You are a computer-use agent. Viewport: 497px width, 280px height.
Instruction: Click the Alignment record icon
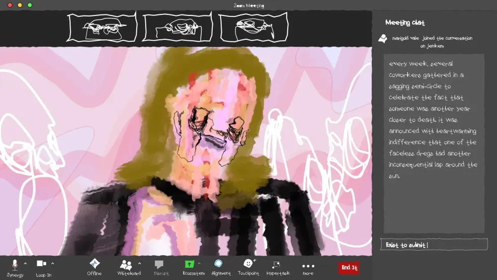(218, 264)
